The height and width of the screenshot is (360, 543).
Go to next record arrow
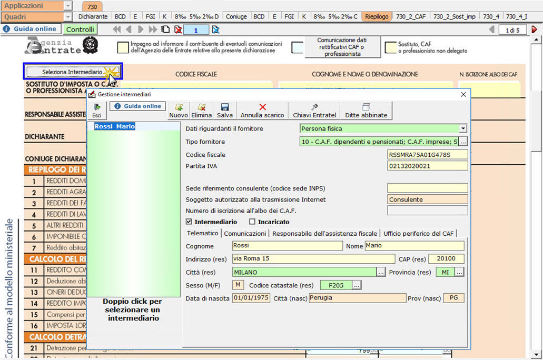(x=141, y=29)
